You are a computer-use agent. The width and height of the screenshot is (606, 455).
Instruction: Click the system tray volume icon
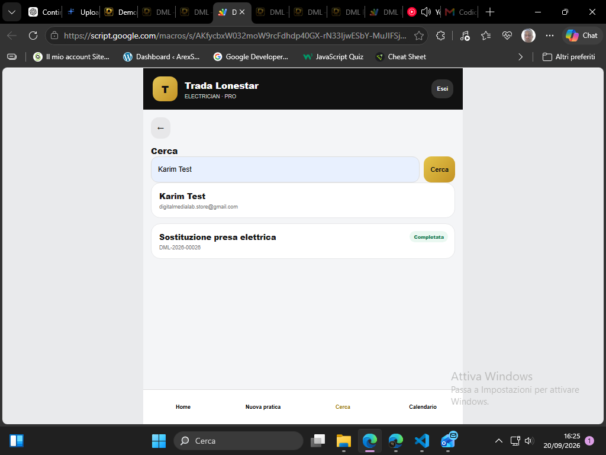click(x=530, y=441)
